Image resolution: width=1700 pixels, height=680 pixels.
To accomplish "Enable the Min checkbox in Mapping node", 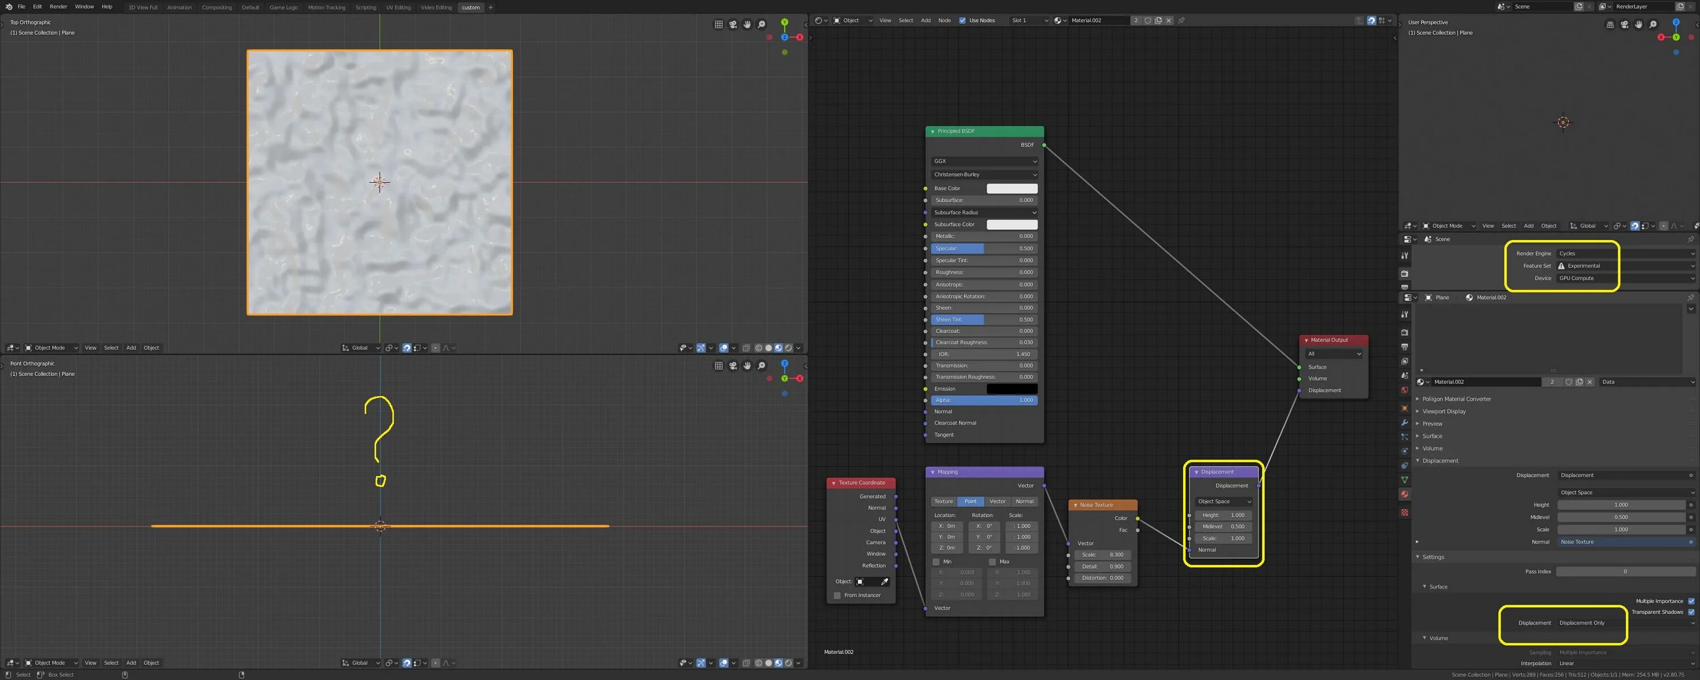I will (936, 562).
